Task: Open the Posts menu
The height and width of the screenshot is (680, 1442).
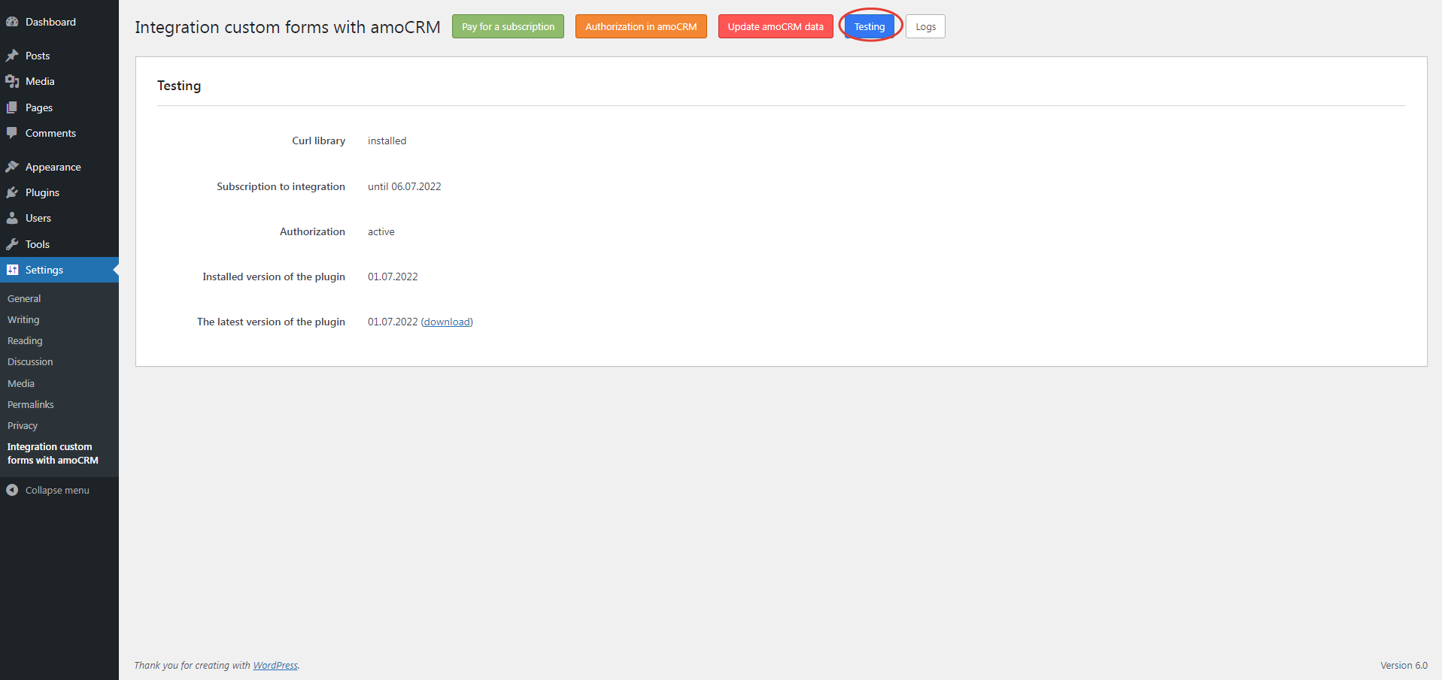Action: point(59,56)
